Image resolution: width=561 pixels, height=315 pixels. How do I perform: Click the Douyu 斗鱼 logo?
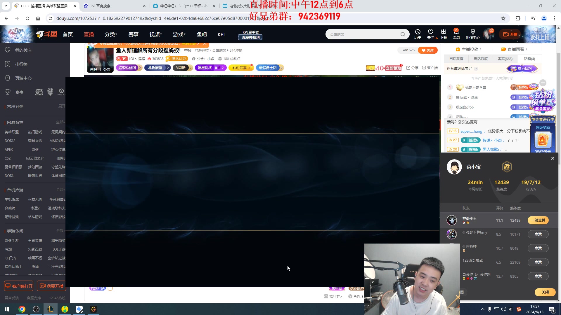pos(47,34)
